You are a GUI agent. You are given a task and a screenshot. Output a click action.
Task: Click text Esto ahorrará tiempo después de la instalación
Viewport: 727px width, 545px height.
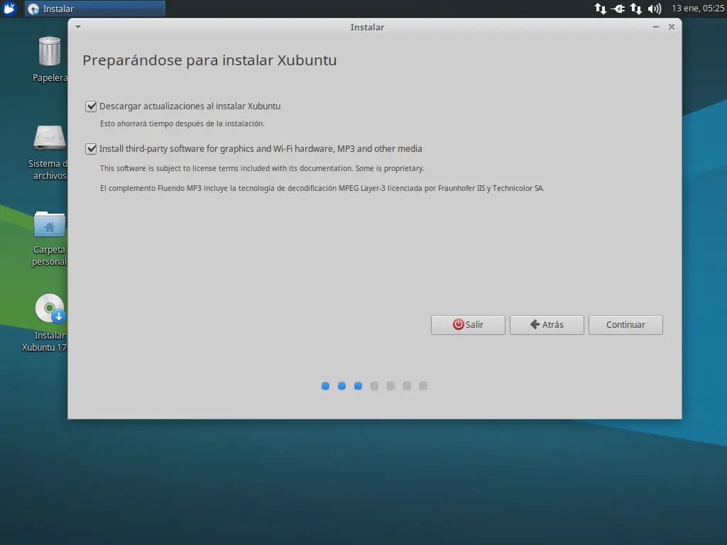pos(182,123)
